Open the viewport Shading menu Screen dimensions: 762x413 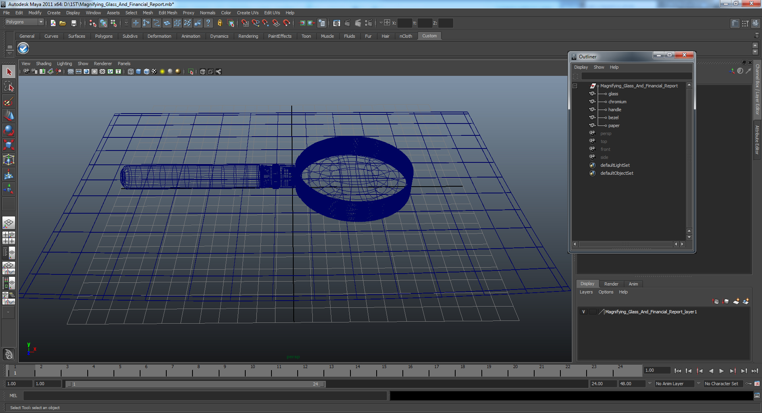click(x=44, y=64)
